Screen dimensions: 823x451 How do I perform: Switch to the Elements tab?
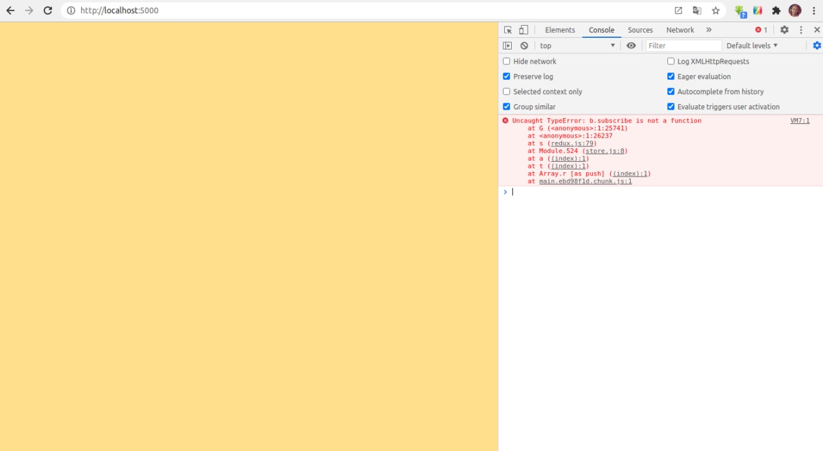click(559, 30)
